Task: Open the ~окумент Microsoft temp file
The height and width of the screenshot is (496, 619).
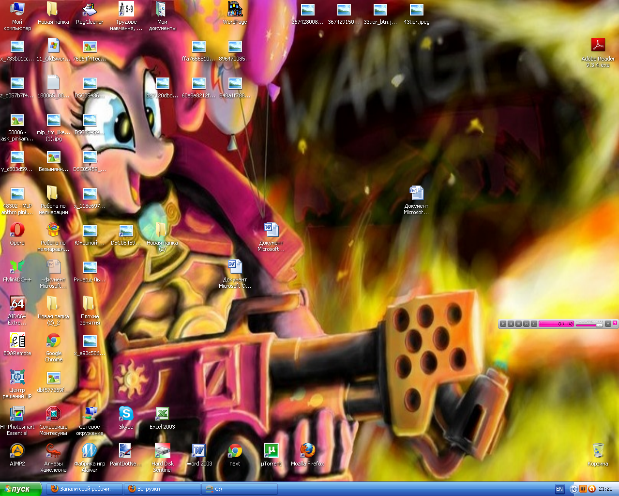Action: click(x=53, y=274)
